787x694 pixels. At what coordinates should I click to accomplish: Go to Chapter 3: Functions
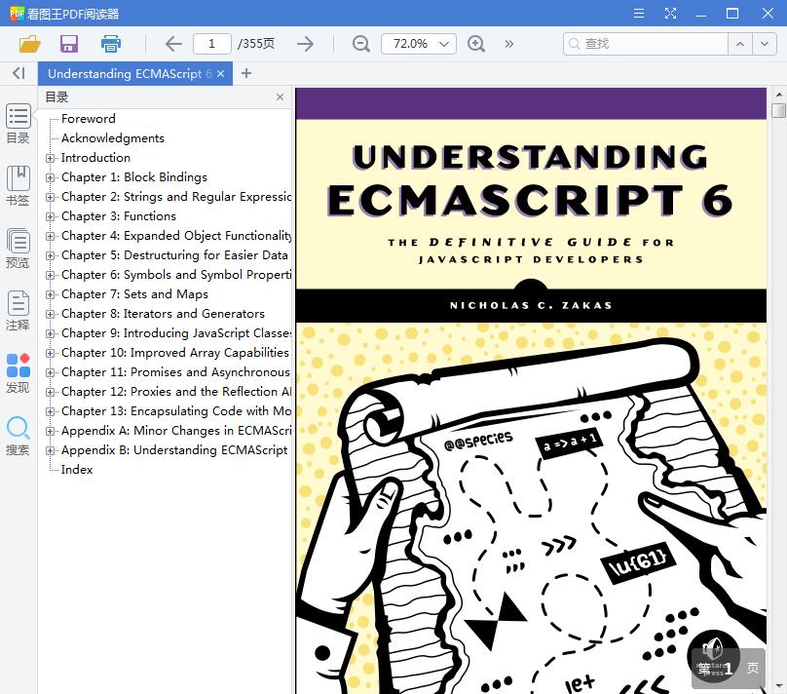click(119, 216)
